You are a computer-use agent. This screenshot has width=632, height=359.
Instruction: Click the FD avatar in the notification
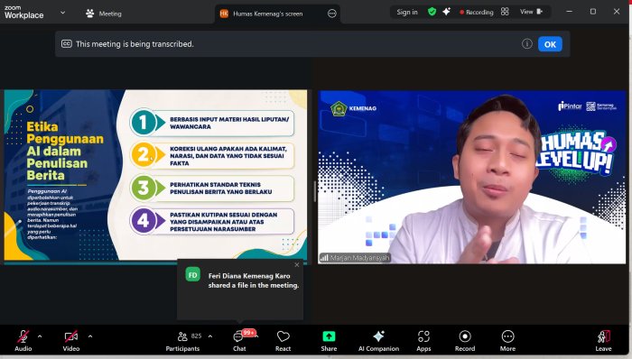tap(192, 275)
